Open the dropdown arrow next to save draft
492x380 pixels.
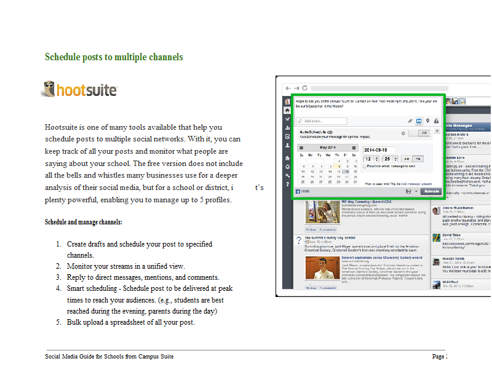[416, 191]
